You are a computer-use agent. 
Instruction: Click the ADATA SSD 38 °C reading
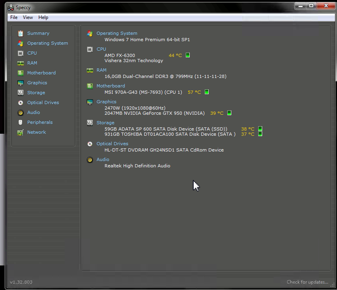pyautogui.click(x=248, y=129)
